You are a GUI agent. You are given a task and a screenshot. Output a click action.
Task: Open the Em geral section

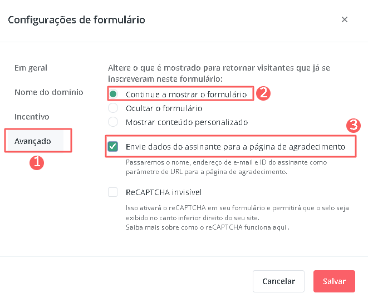[31, 68]
